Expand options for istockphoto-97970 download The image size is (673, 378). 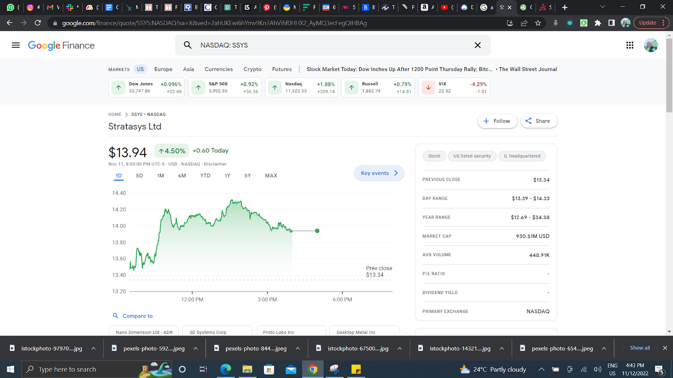pos(93,348)
